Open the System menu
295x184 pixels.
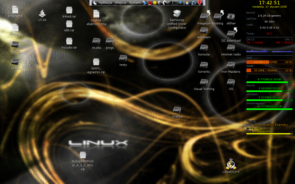click(135, 3)
